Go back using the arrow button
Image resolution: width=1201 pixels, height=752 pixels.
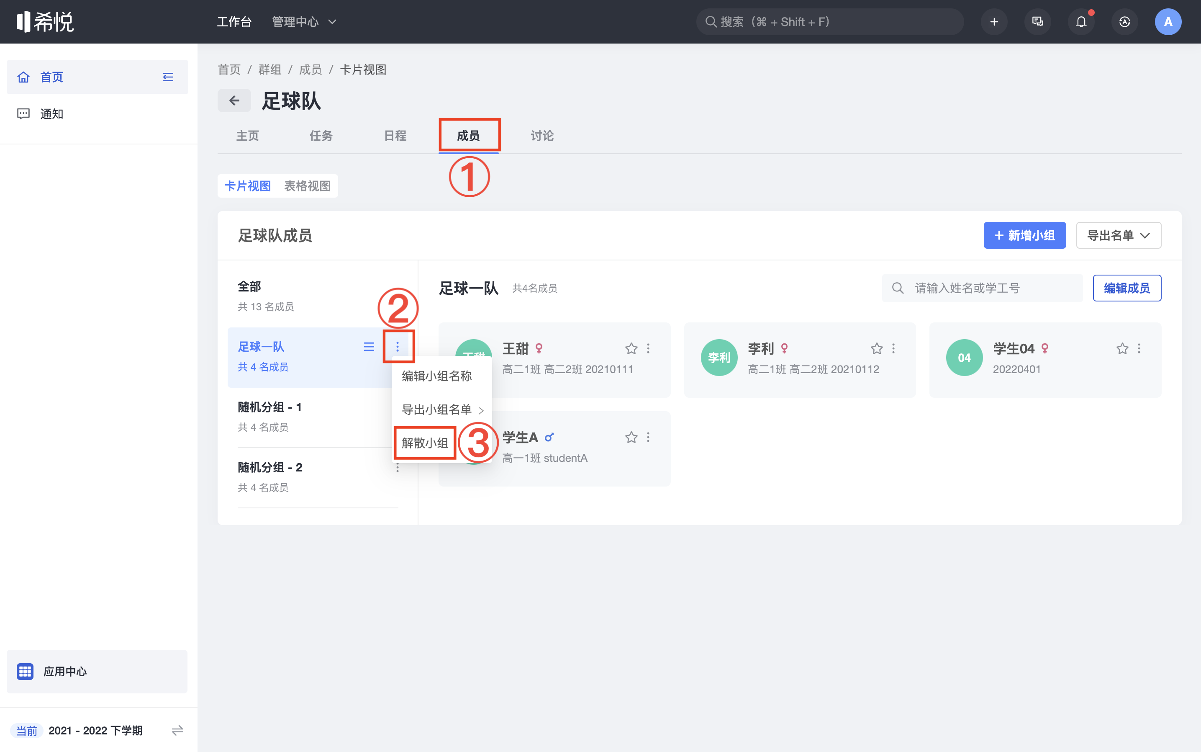[x=234, y=100]
